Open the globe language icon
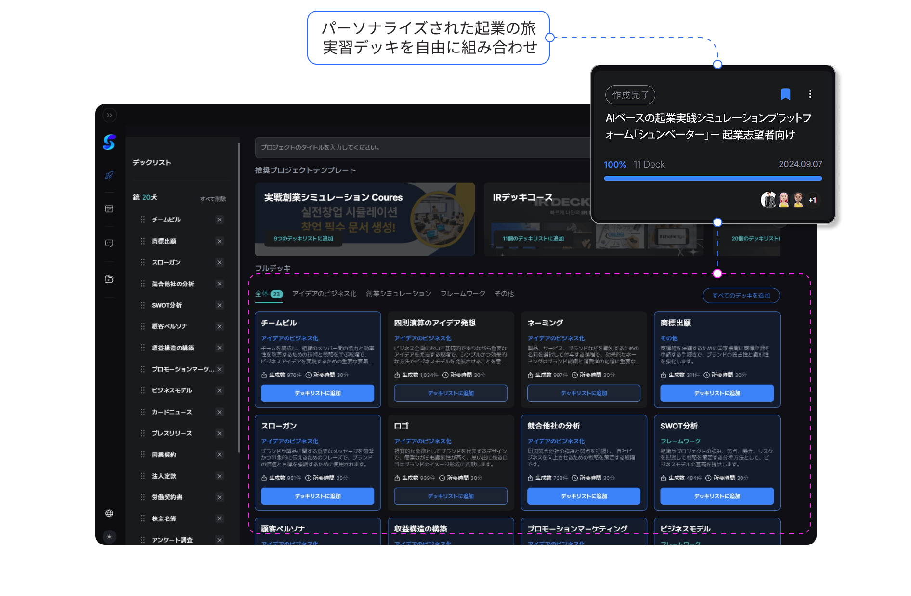This screenshot has height=596, width=911. point(109,513)
